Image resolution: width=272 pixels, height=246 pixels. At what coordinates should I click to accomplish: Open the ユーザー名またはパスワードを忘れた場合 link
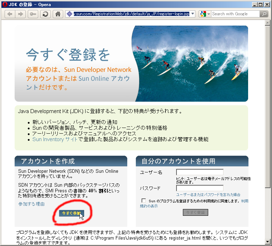coord(208,194)
